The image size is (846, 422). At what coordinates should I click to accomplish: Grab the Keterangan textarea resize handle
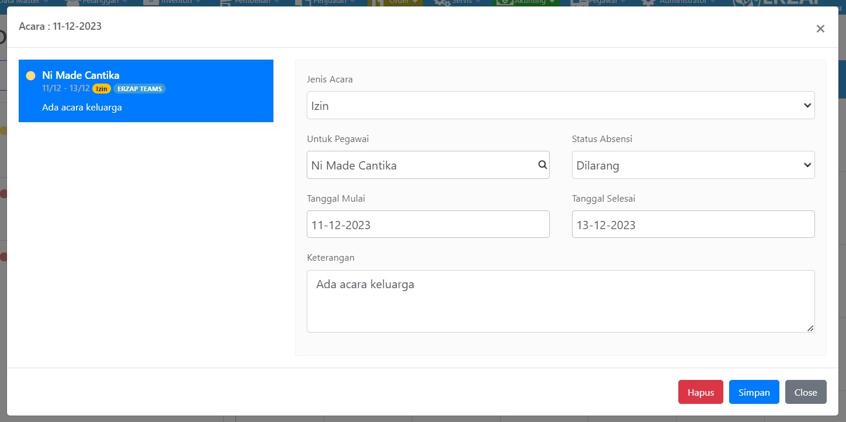coord(810,328)
